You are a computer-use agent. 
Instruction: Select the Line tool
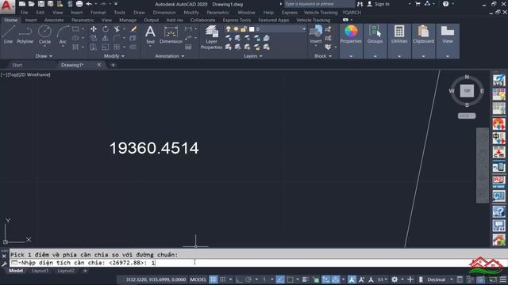(8, 35)
